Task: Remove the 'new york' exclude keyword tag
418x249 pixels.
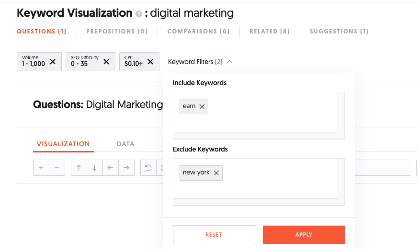Action: (x=216, y=173)
